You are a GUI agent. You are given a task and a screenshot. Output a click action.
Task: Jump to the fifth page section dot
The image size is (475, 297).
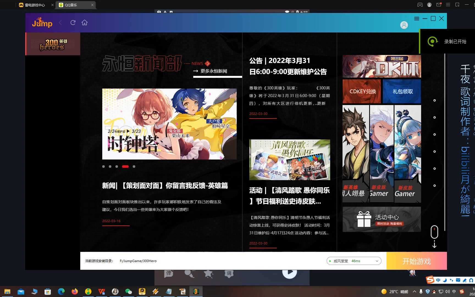pyautogui.click(x=435, y=169)
